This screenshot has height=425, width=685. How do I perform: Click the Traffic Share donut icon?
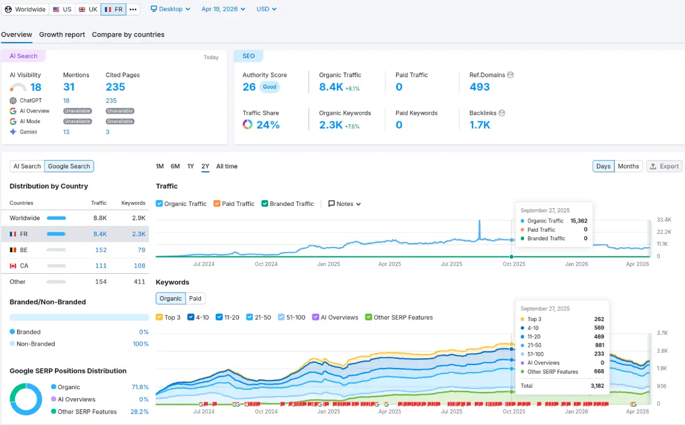tap(248, 124)
